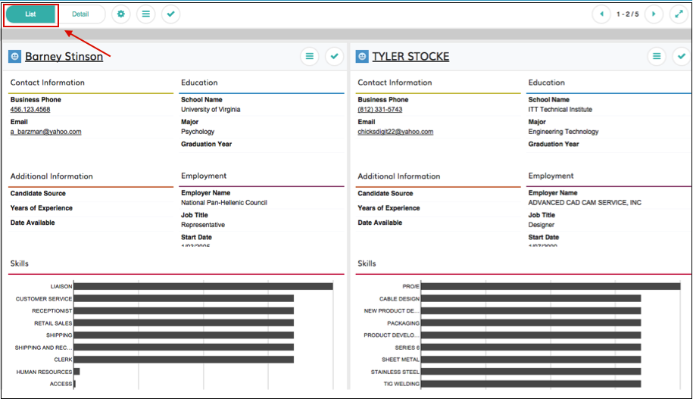Screen dimensions: 693x399
Task: Click the Psychology major value
Action: point(198,132)
